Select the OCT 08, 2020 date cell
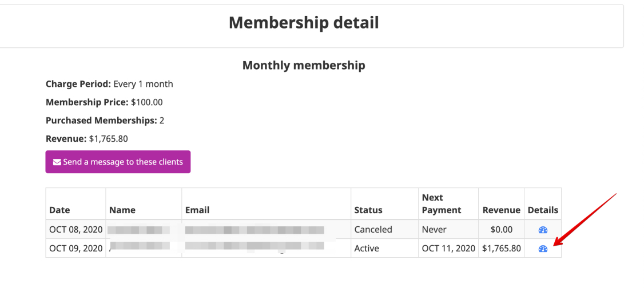 tap(76, 229)
